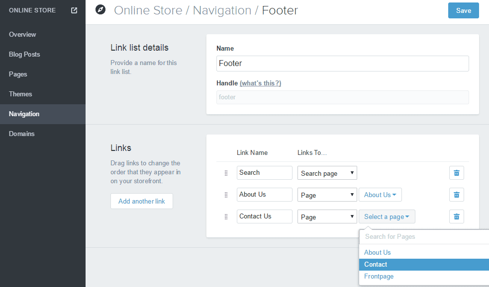Click the Search for Pages field
489x287 pixels.
[x=423, y=237]
